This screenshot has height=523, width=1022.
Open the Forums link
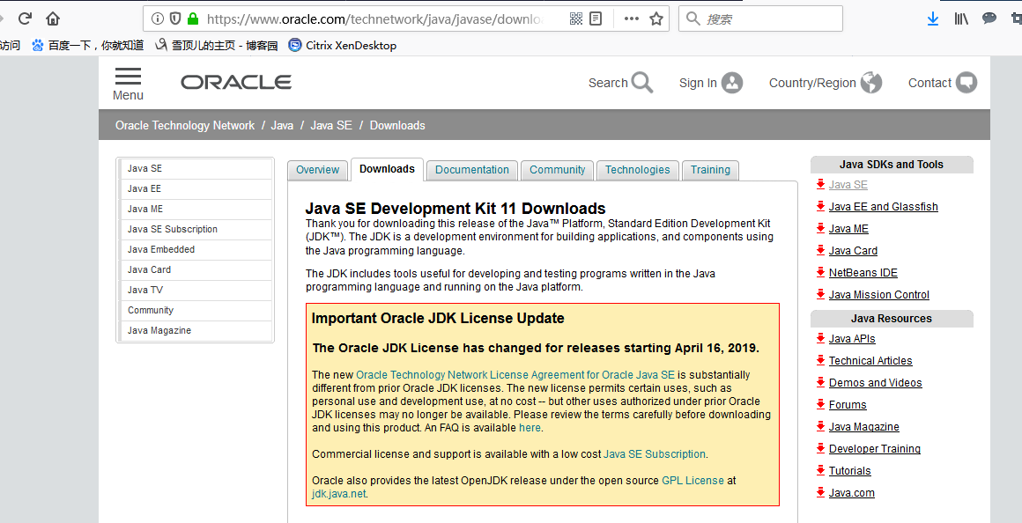(848, 404)
